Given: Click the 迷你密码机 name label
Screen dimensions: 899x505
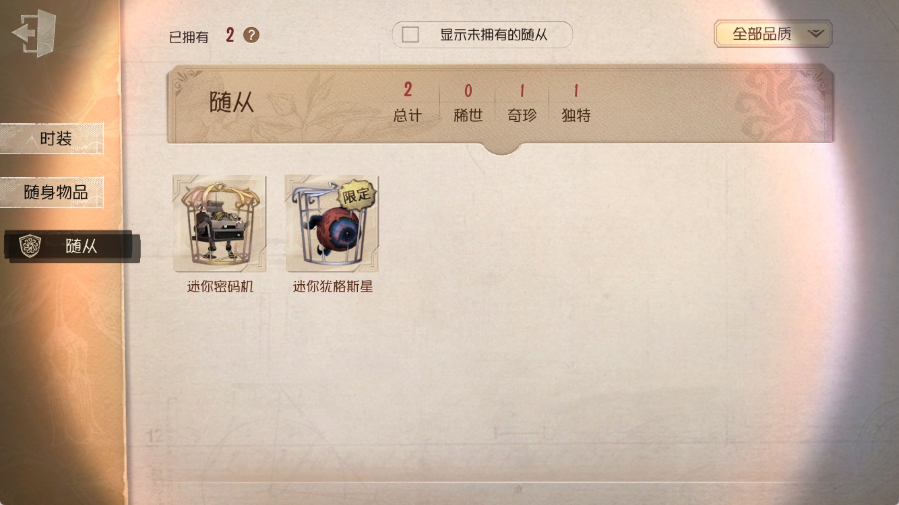Looking at the screenshot, I should pyautogui.click(x=220, y=287).
